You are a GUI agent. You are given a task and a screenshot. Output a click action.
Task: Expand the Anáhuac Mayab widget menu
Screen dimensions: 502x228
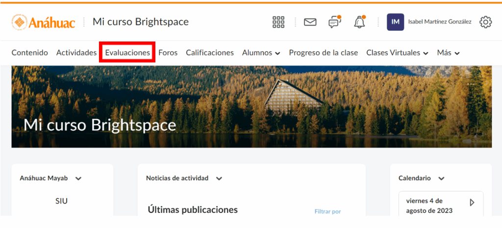coord(78,179)
